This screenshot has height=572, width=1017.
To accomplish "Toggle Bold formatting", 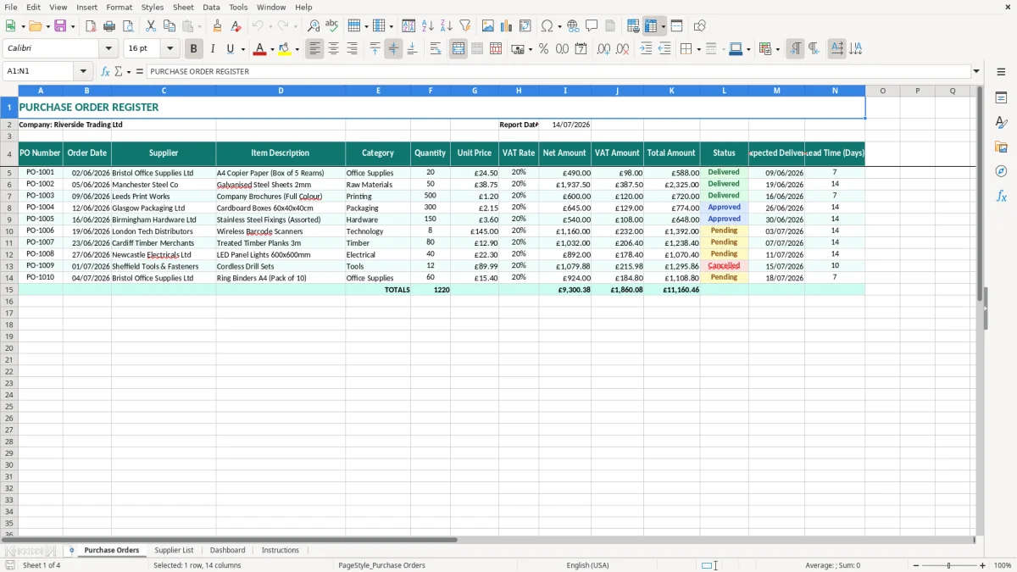I will click(x=194, y=49).
